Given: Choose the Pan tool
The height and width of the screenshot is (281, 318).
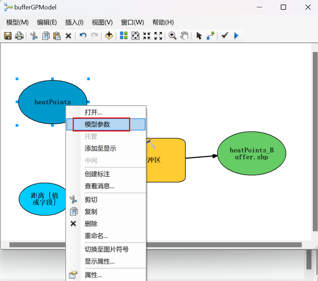Looking at the screenshot, I should [184, 36].
